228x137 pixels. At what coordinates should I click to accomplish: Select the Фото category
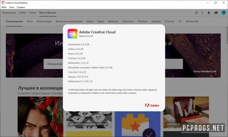(30, 21)
